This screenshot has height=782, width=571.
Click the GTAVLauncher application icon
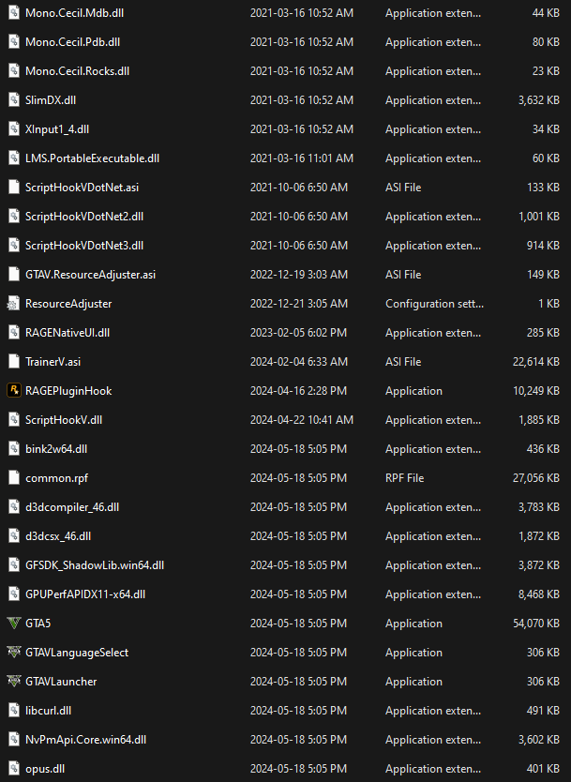[13, 682]
